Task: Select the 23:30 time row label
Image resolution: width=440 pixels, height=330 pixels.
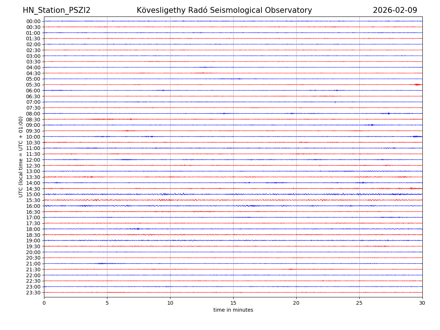Action: [33, 293]
